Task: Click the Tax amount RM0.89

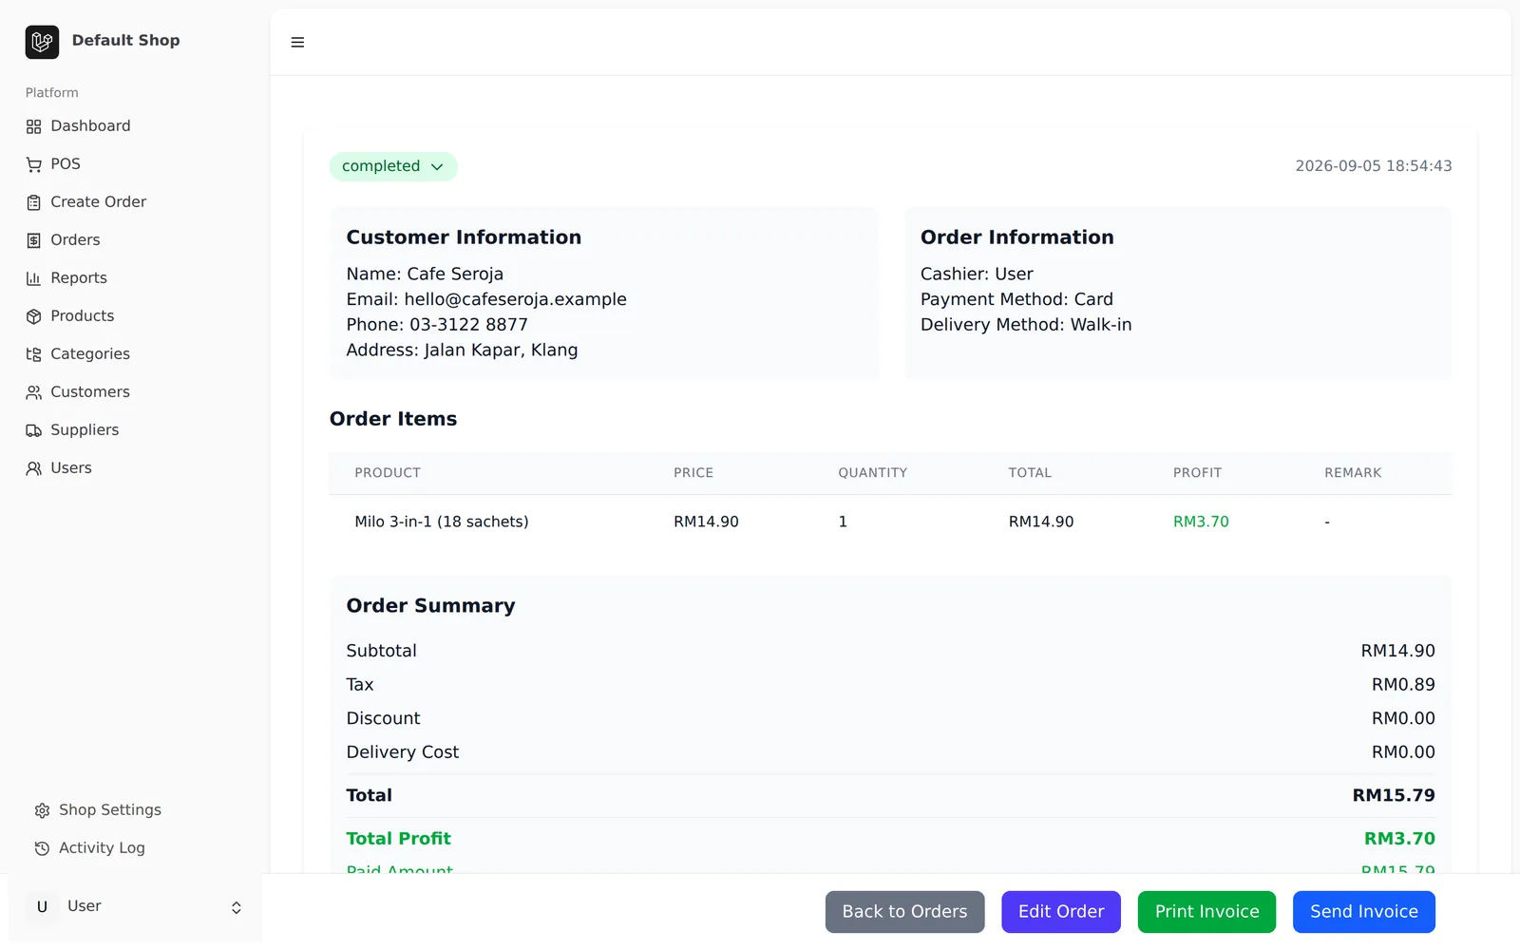Action: [x=1403, y=685]
